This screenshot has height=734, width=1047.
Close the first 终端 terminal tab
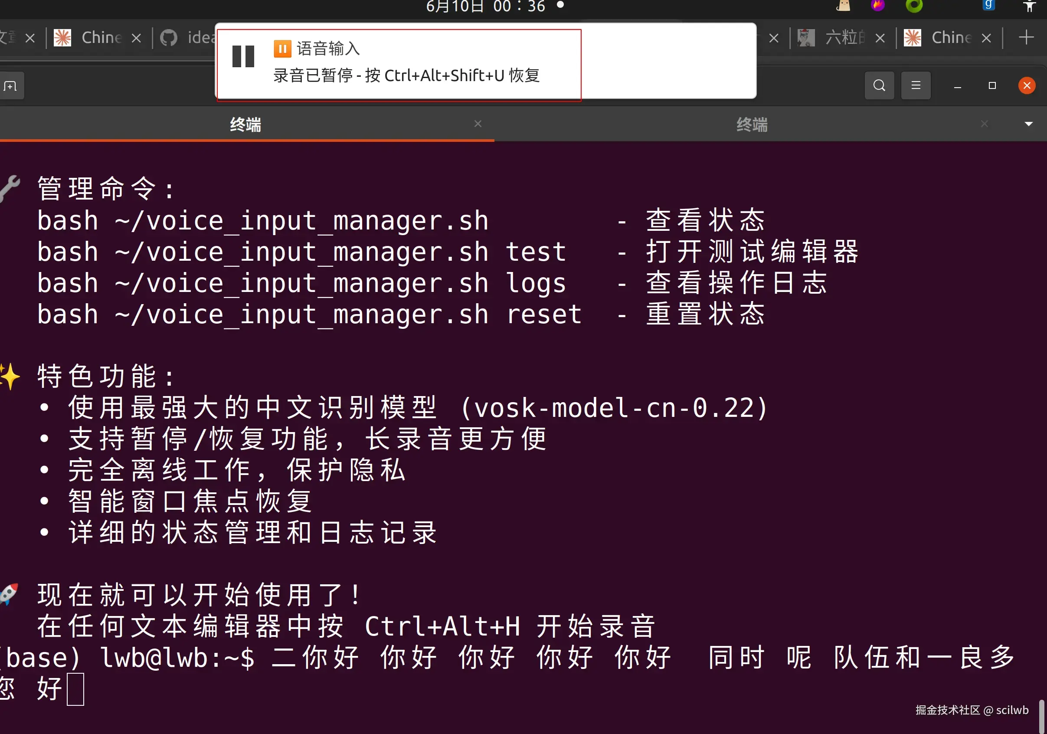[x=478, y=124]
